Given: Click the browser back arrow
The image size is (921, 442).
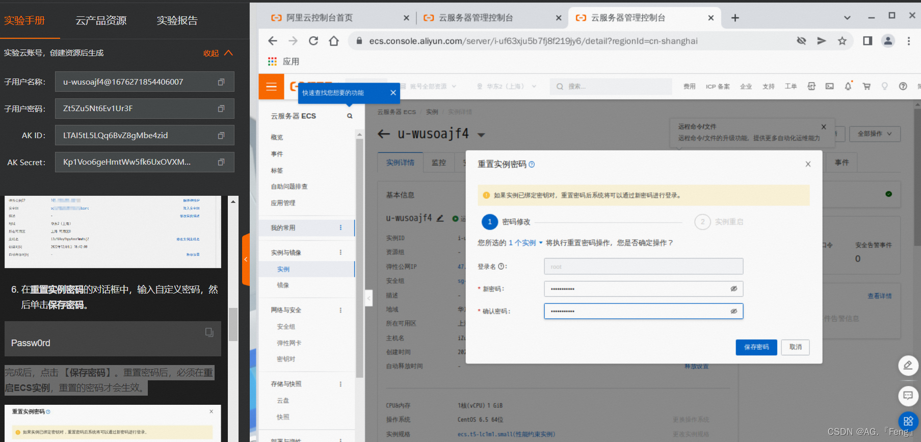Looking at the screenshot, I should [x=273, y=41].
